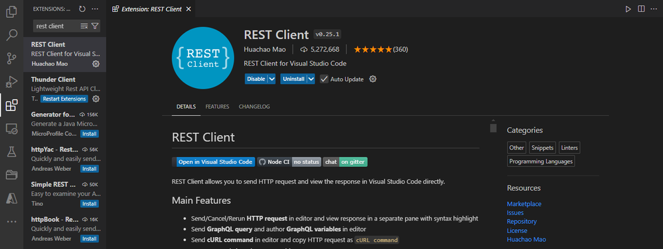Viewport: 663px width, 249px height.
Task: Open the Explorer view in activity bar
Action: 11,11
